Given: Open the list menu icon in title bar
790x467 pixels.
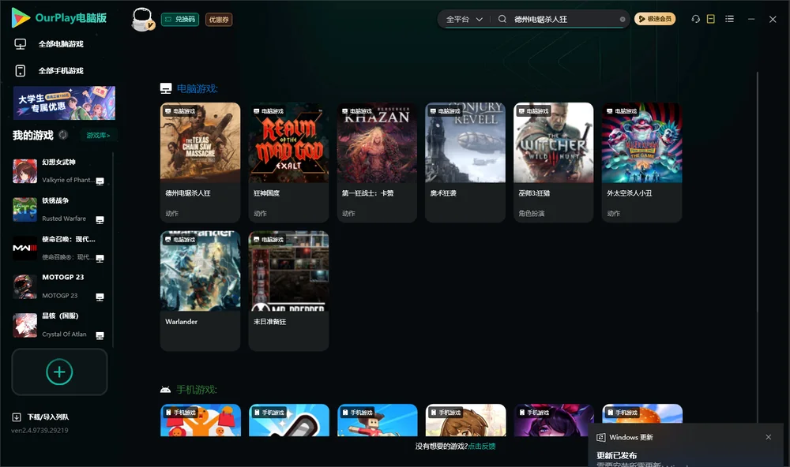Looking at the screenshot, I should (x=729, y=19).
